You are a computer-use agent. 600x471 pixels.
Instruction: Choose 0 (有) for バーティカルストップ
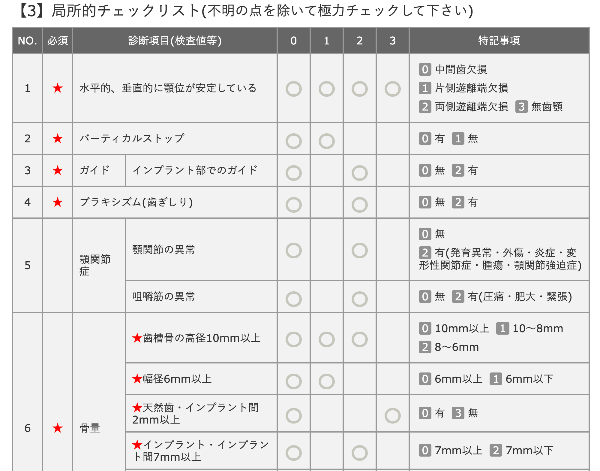pyautogui.click(x=293, y=141)
